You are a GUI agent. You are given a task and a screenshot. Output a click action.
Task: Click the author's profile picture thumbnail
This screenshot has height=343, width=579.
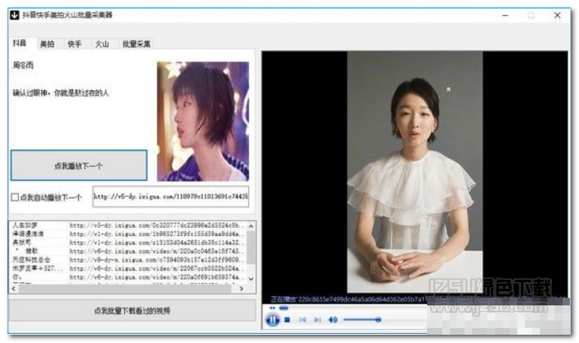[203, 121]
